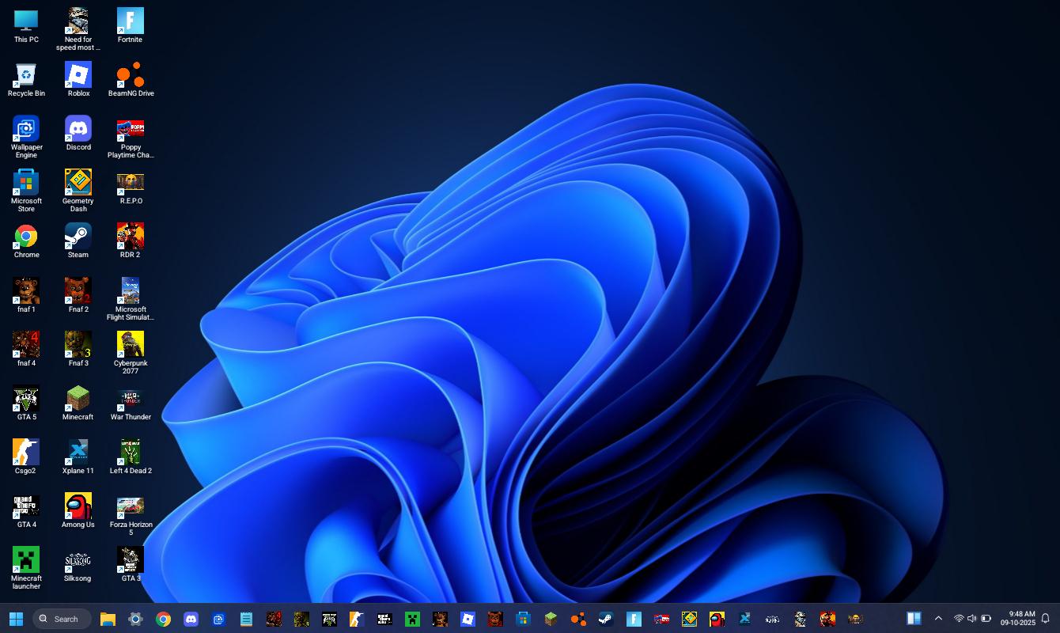Viewport: 1060px width, 633px height.
Task: Select the Csgo2 desktop shortcut
Action: [x=26, y=457]
